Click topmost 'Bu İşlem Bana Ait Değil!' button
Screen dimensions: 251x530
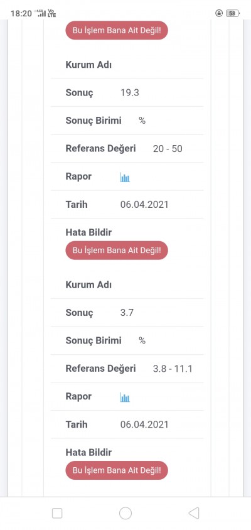pos(117,30)
